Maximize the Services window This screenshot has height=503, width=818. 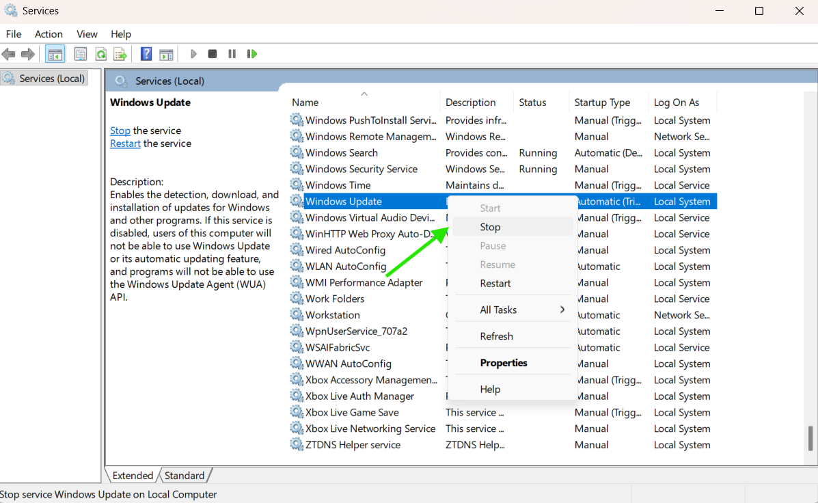coord(759,11)
